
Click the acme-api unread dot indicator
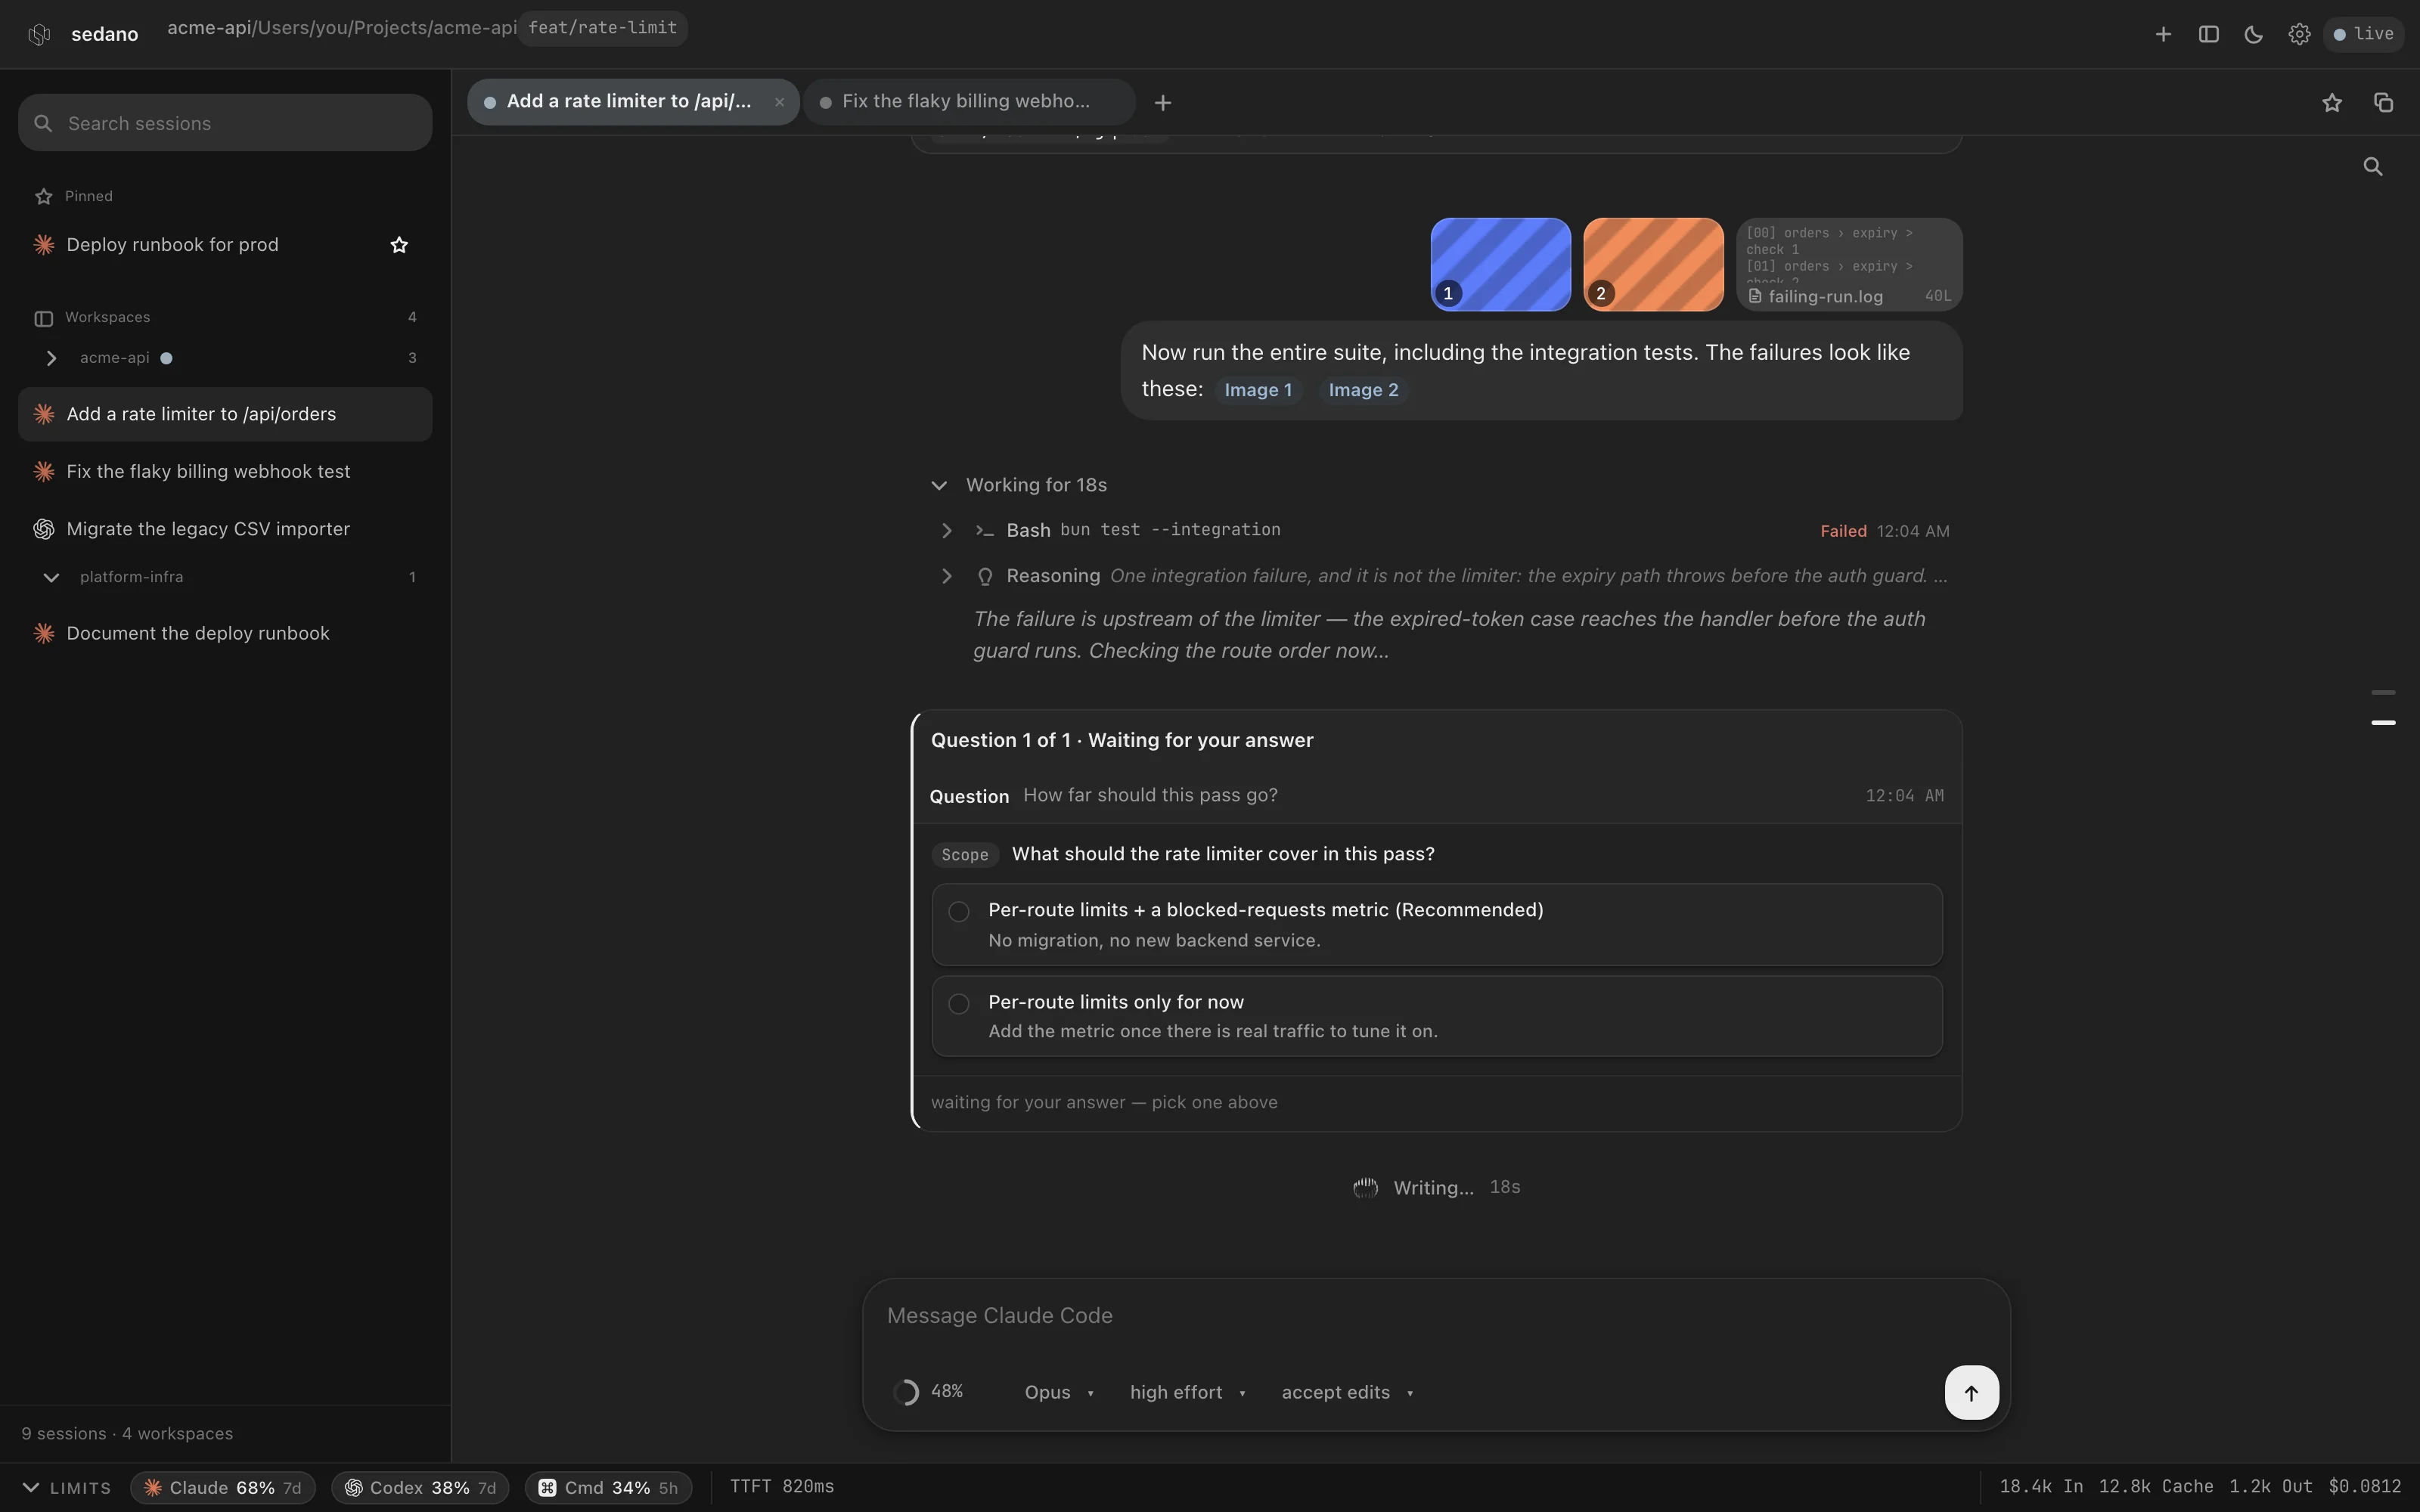[x=166, y=358]
